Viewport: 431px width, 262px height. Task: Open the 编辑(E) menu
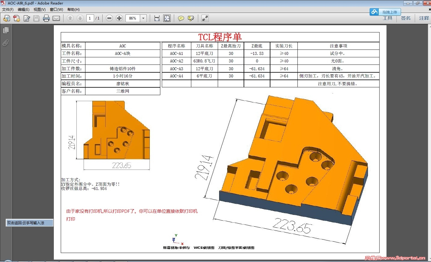23,10
